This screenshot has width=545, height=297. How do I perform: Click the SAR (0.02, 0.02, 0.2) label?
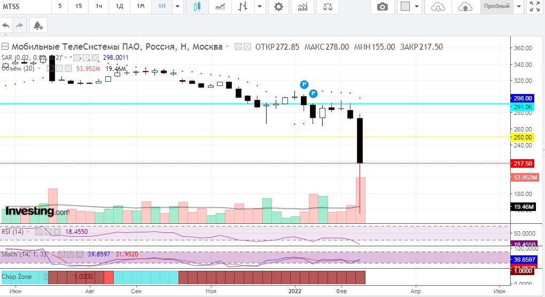(32, 58)
